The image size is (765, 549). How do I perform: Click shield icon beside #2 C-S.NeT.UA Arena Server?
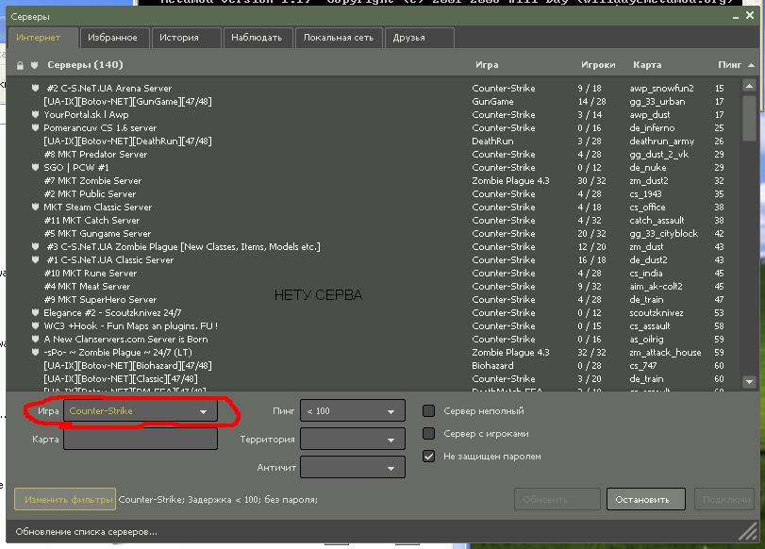(35, 88)
